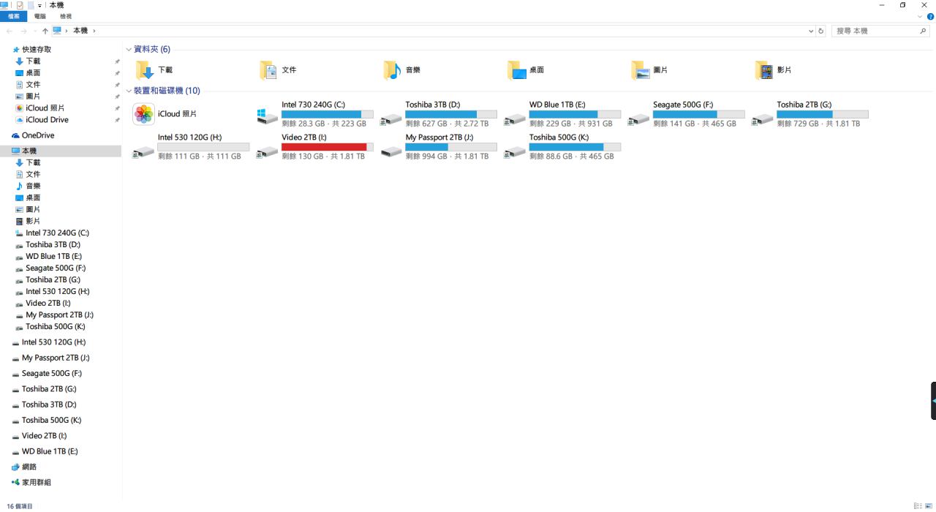Click the Back arrow navigation button
Screen dimensions: 936x512
pos(10,31)
